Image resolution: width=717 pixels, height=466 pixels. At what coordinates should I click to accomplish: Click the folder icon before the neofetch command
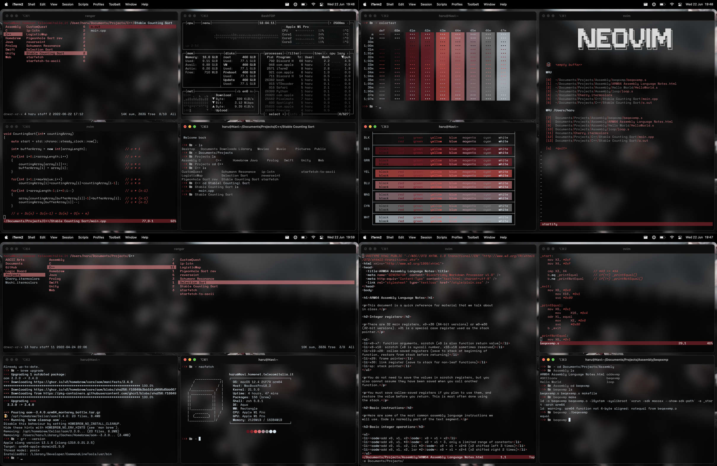(x=191, y=367)
